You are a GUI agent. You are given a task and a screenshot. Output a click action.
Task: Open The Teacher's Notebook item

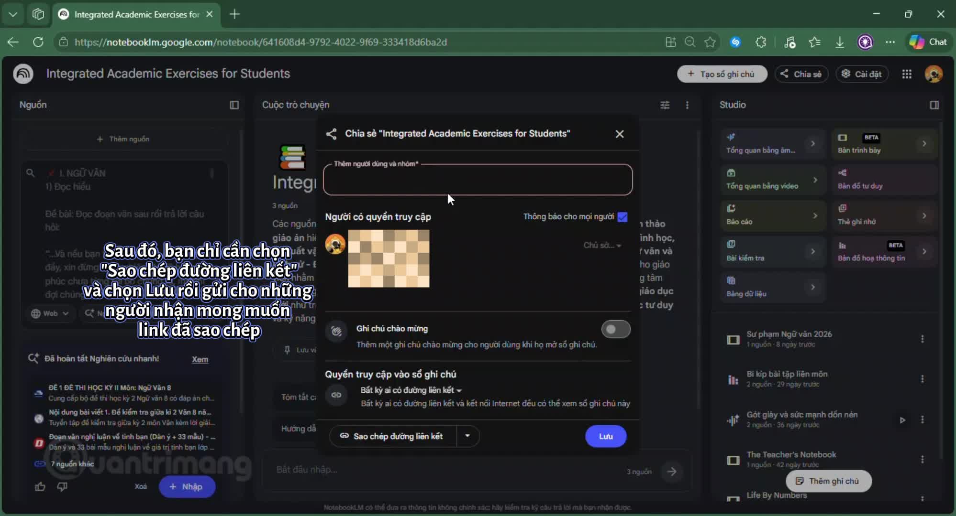point(791,460)
